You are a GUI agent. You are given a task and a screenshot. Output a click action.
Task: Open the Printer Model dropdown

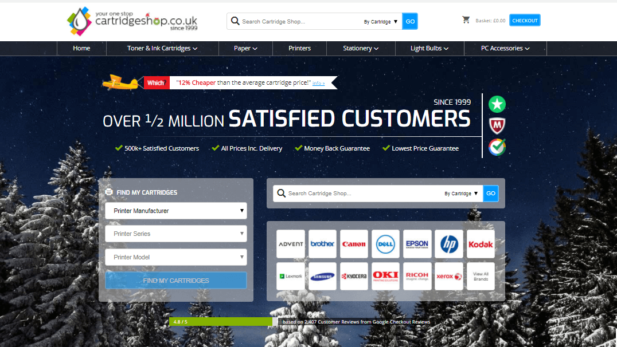coord(176,257)
